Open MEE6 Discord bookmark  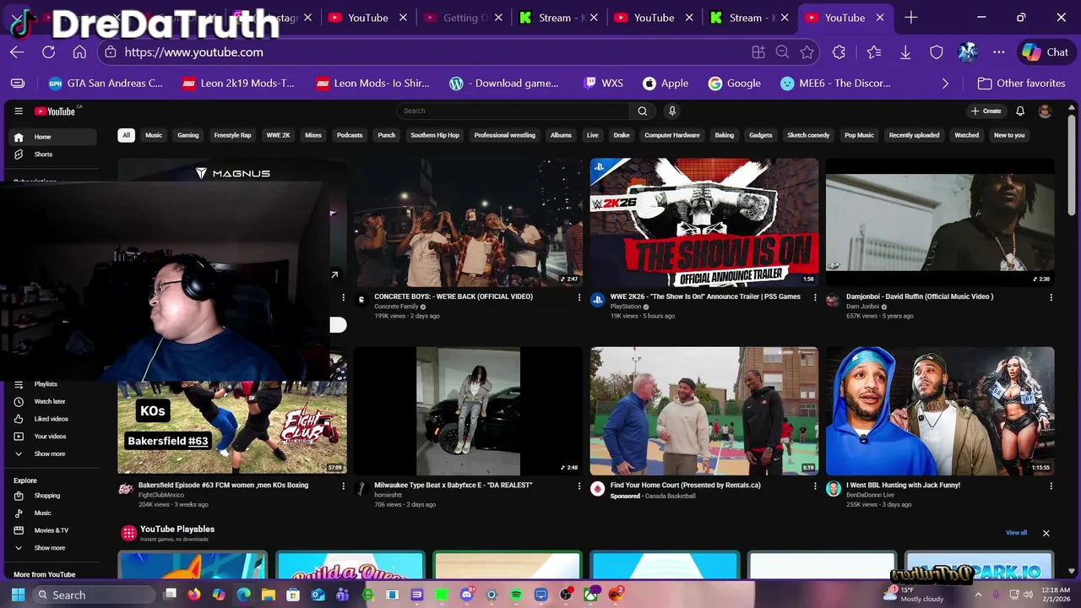click(836, 84)
